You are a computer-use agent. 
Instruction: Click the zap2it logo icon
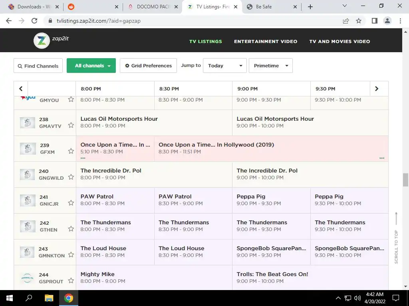[x=42, y=41]
